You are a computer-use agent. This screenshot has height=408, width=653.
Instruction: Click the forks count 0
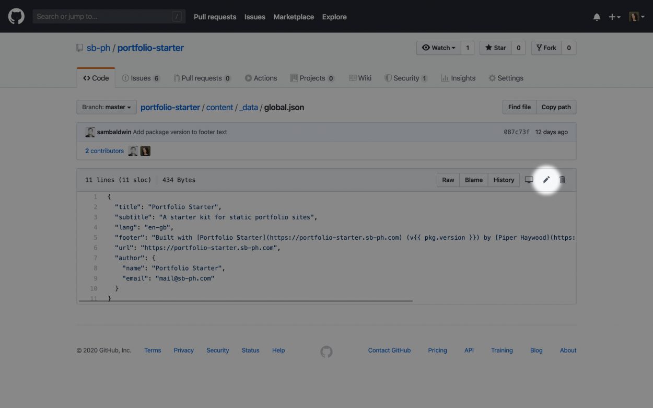pyautogui.click(x=569, y=48)
